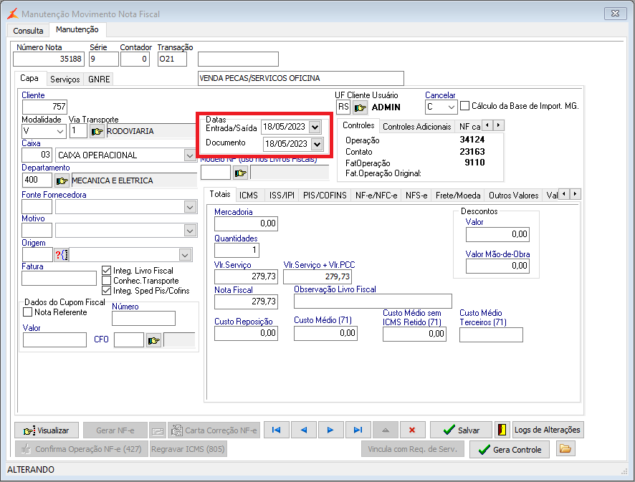This screenshot has width=635, height=482.
Task: Click the red X cancel record button
Action: coord(411,430)
